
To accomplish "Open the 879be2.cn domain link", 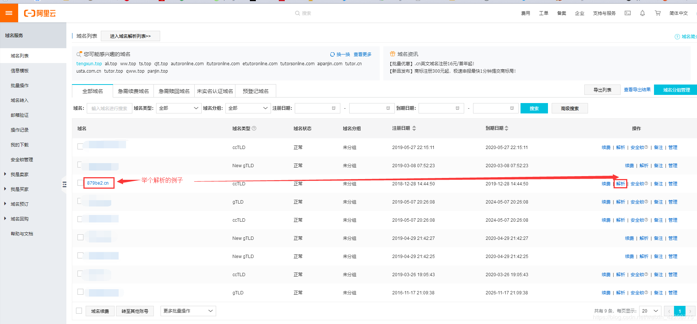I will (98, 183).
